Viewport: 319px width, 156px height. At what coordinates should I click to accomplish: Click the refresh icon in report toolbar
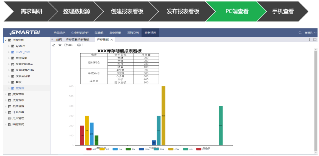pos(54,45)
